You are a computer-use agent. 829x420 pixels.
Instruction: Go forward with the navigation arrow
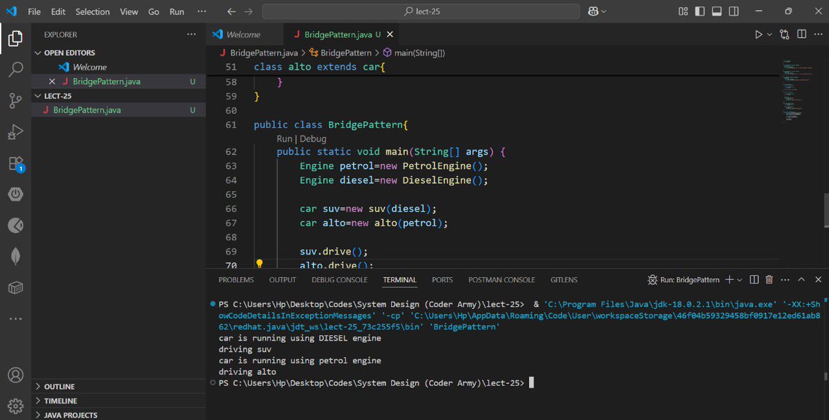pos(249,12)
